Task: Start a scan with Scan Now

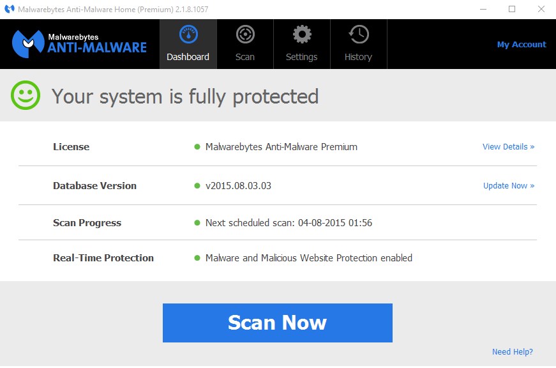Action: pos(277,323)
